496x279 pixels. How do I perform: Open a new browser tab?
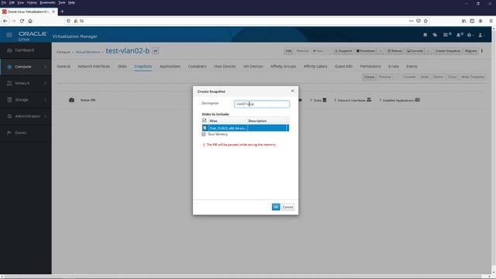point(62,12)
